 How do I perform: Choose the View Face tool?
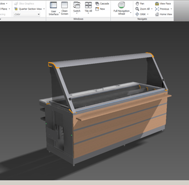click(163, 4)
